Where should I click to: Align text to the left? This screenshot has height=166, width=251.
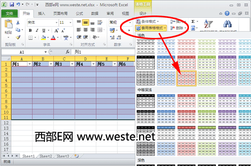coord(78,30)
